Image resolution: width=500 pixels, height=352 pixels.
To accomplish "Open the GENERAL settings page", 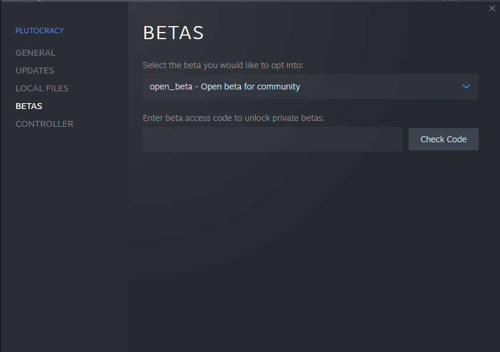I will (36, 53).
